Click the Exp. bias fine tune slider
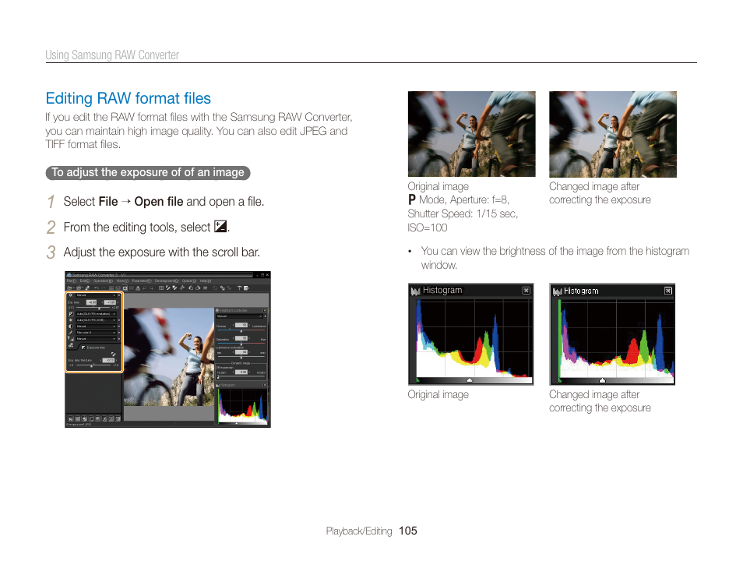The image size is (743, 561). click(93, 365)
